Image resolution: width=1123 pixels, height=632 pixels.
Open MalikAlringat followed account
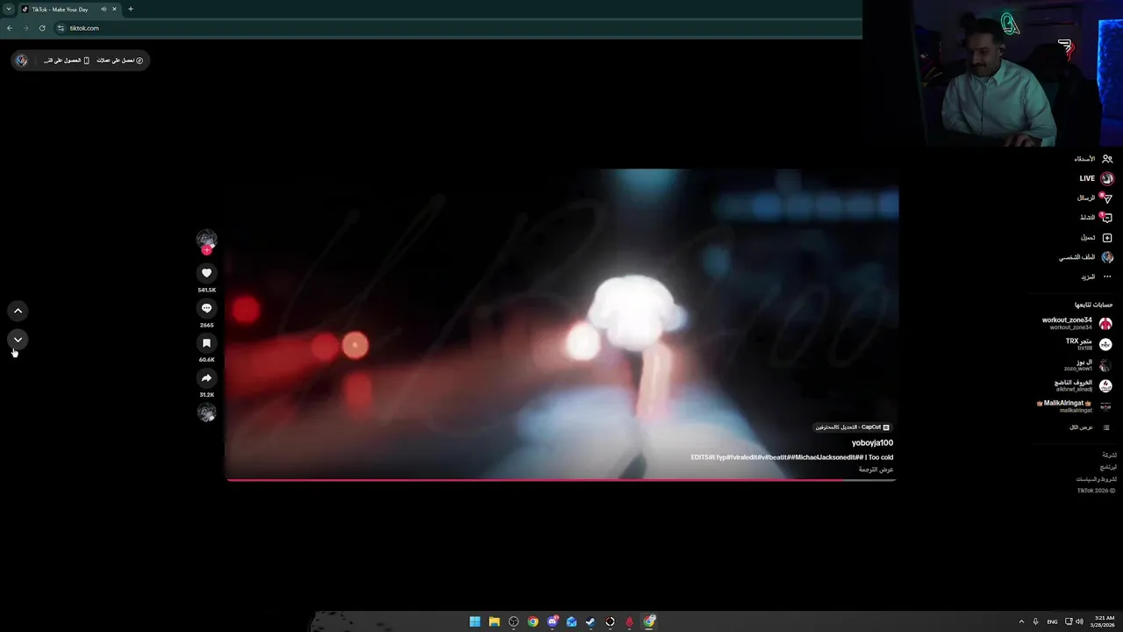point(1074,406)
